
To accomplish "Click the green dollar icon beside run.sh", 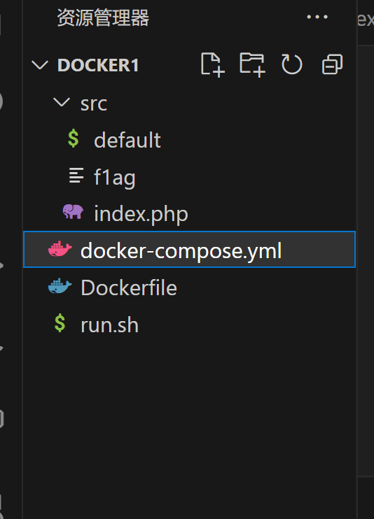I will [x=60, y=323].
